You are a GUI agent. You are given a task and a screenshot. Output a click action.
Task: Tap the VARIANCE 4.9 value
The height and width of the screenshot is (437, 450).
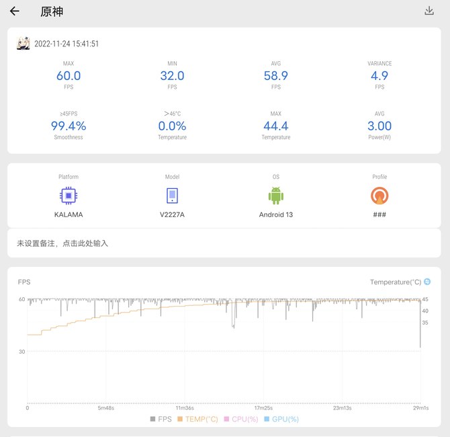[379, 76]
